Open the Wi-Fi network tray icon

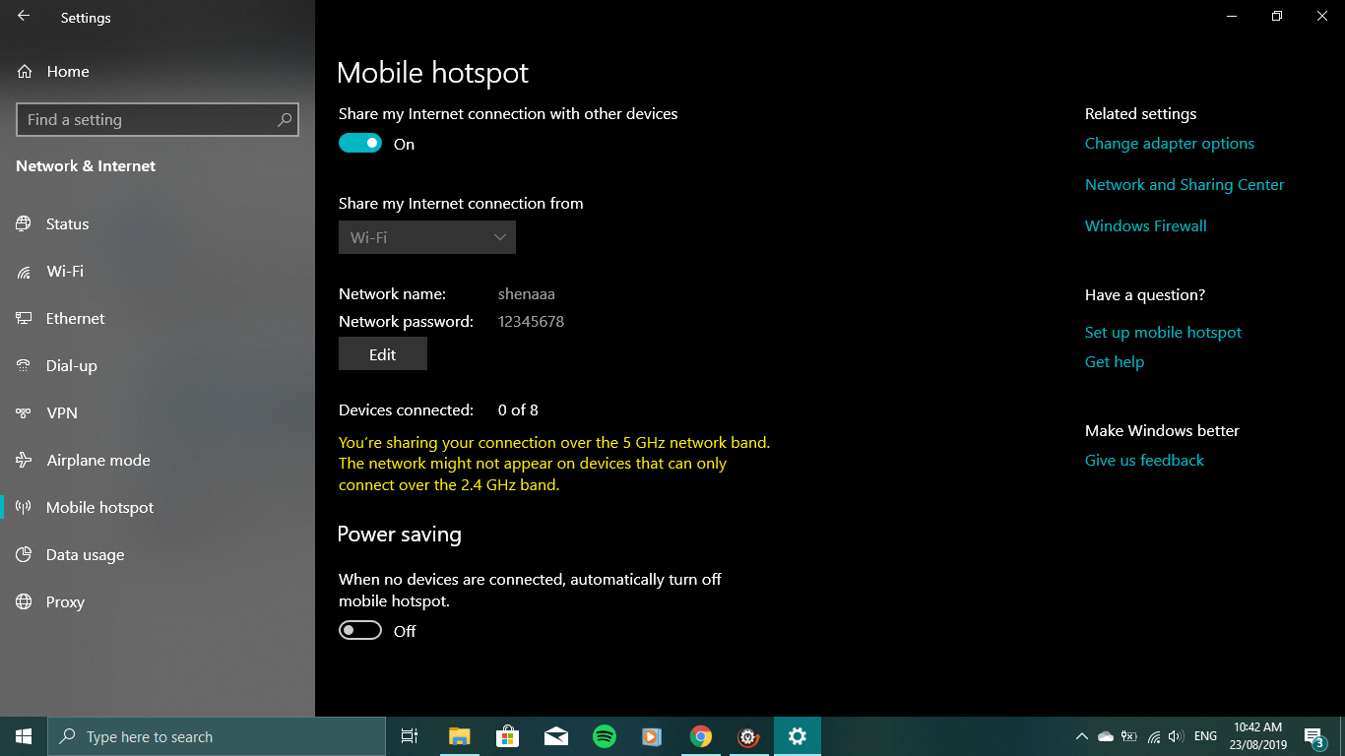[x=1153, y=736]
